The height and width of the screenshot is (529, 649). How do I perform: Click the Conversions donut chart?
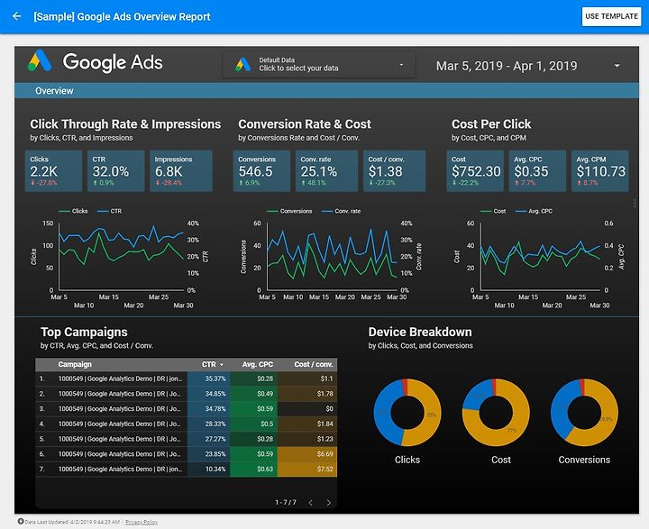click(x=584, y=412)
